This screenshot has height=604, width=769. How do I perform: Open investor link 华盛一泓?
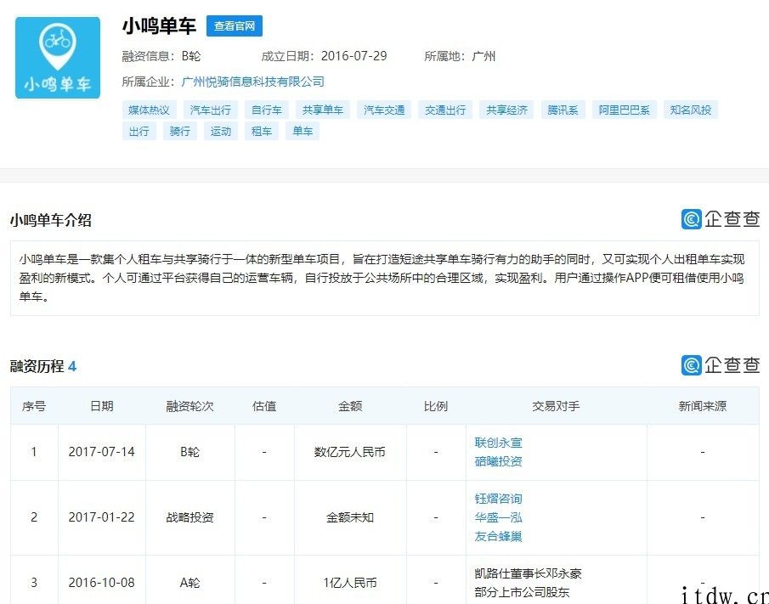point(498,517)
